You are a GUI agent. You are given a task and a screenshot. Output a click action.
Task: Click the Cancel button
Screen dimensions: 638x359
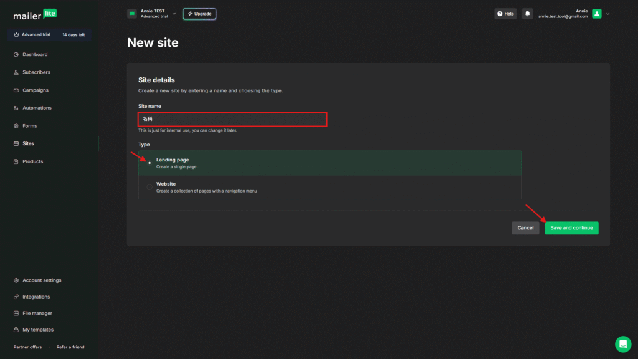(525, 228)
